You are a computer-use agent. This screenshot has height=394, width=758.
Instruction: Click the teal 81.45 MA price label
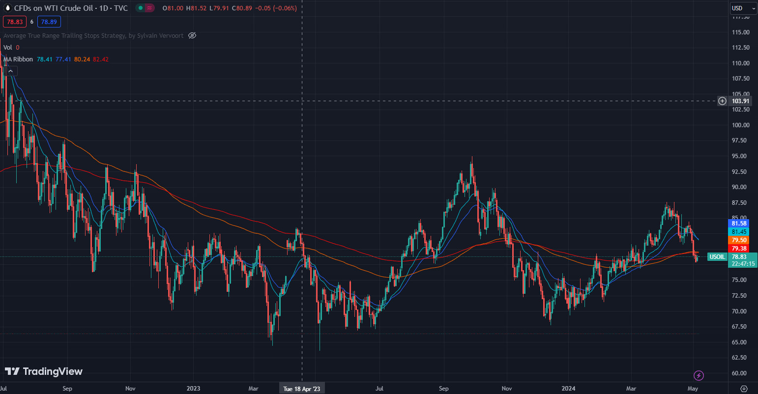pos(739,232)
